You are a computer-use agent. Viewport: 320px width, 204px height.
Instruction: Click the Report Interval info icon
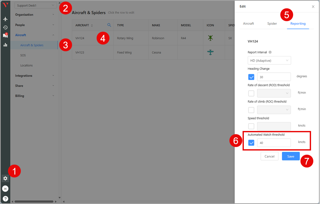pyautogui.click(x=270, y=52)
